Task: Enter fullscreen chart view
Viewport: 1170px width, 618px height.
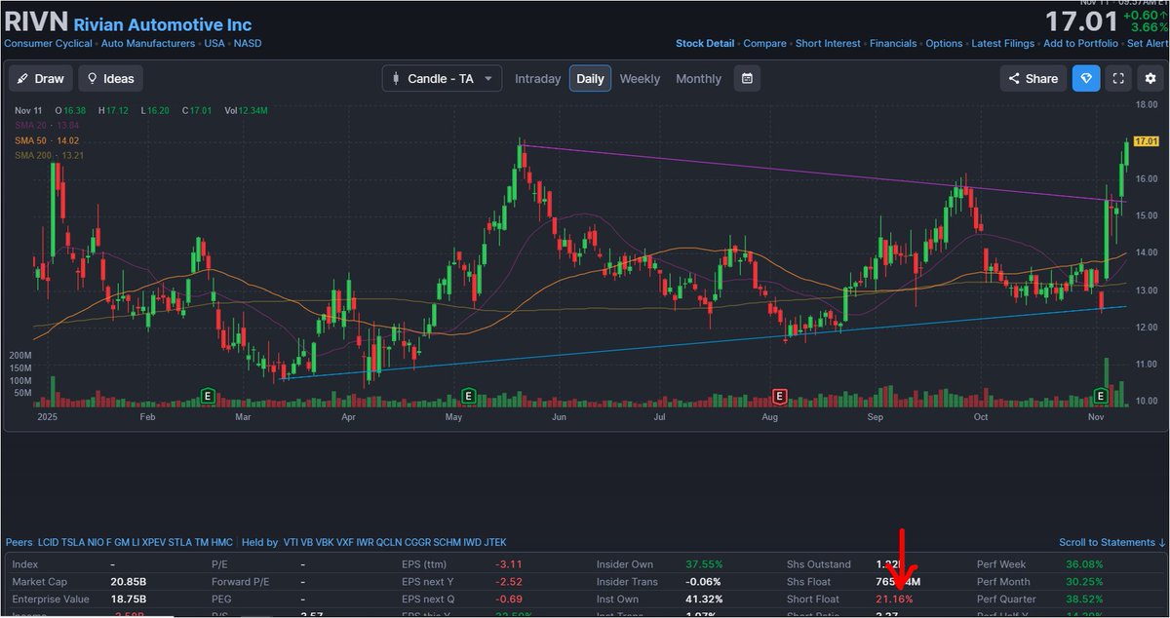Action: click(x=1119, y=78)
